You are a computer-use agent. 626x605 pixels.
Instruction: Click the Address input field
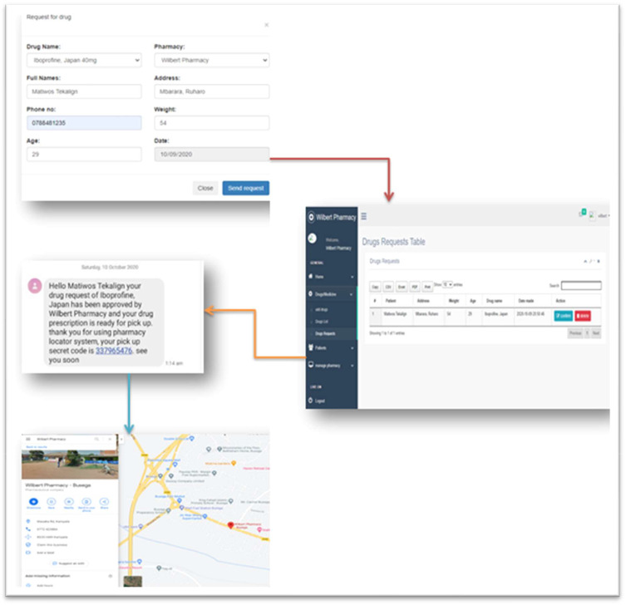[212, 91]
